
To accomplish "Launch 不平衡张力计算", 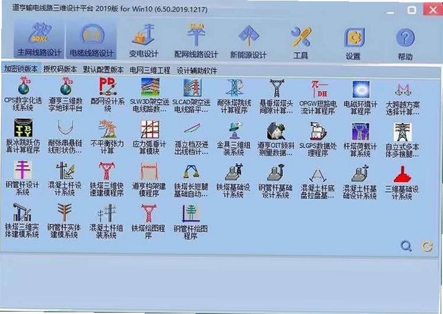I will tap(107, 137).
